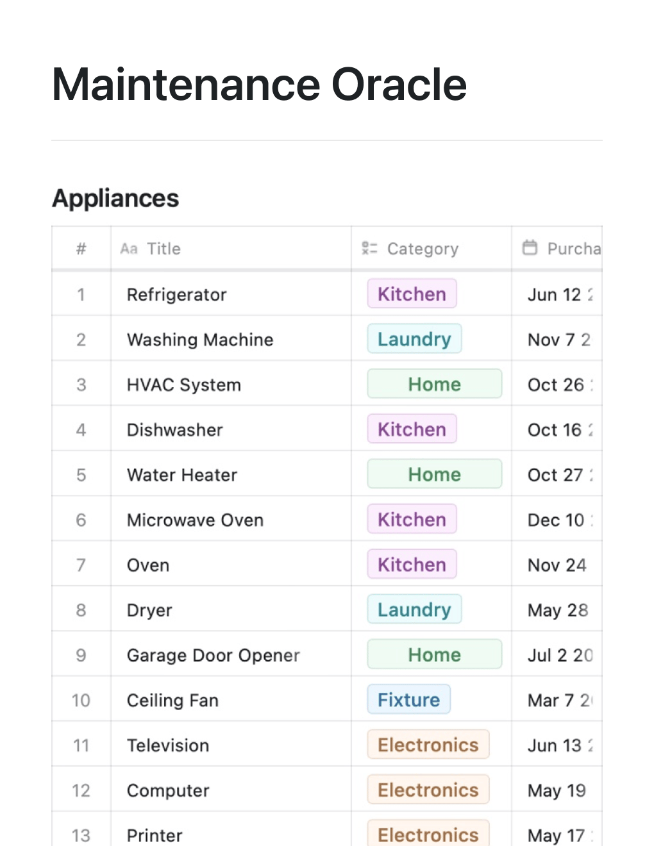Select the Fixture tag for Ceiling Fan

point(408,699)
